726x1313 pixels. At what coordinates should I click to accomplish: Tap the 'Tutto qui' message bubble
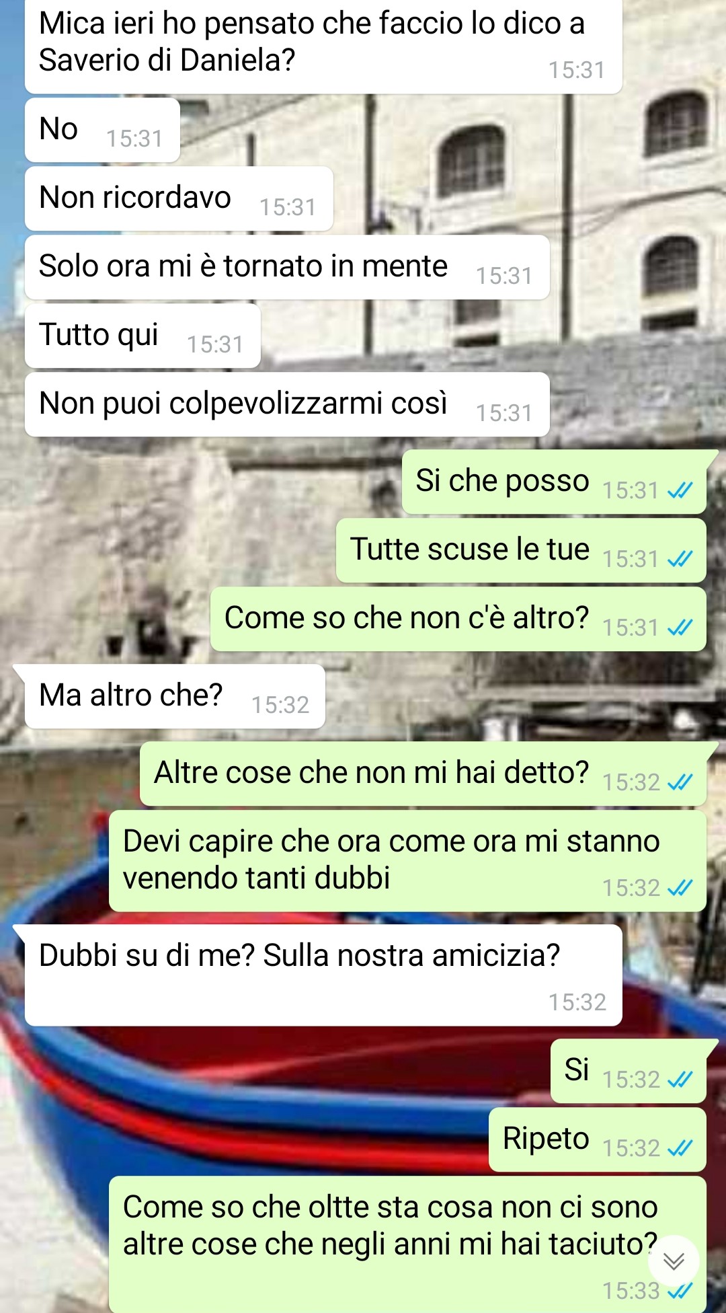coord(143,336)
